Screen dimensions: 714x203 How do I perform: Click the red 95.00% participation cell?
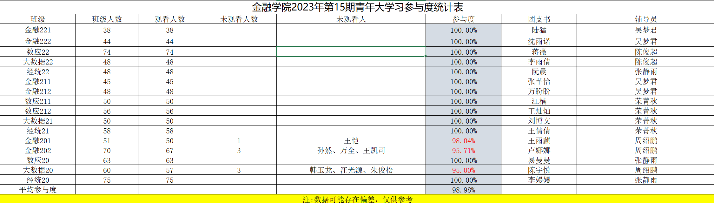click(x=463, y=170)
